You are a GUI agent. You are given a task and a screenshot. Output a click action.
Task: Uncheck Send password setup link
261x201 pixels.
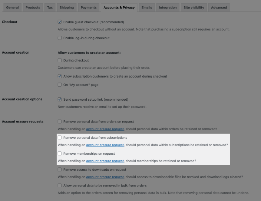60,99
